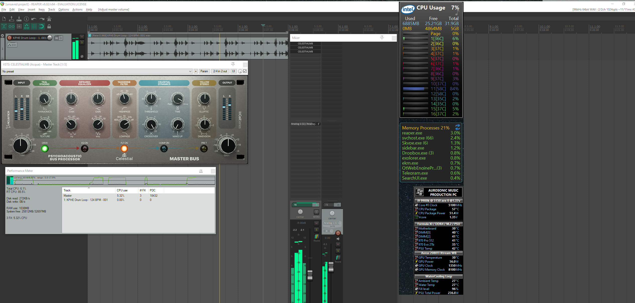This screenshot has height=303, width=635.
Task: Toggle the DRIVE green LED button
Action: click(45, 149)
